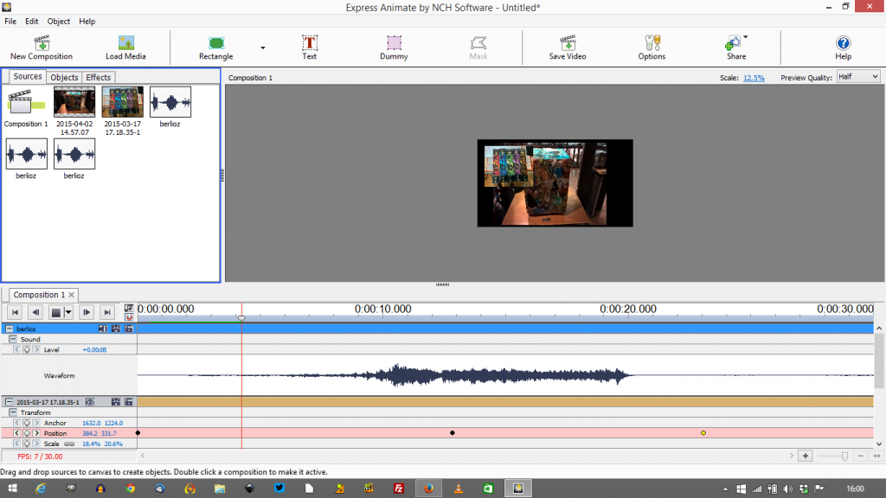The width and height of the screenshot is (886, 498).
Task: Toggle visibility of the 2015-03-17 track
Action: [x=92, y=401]
